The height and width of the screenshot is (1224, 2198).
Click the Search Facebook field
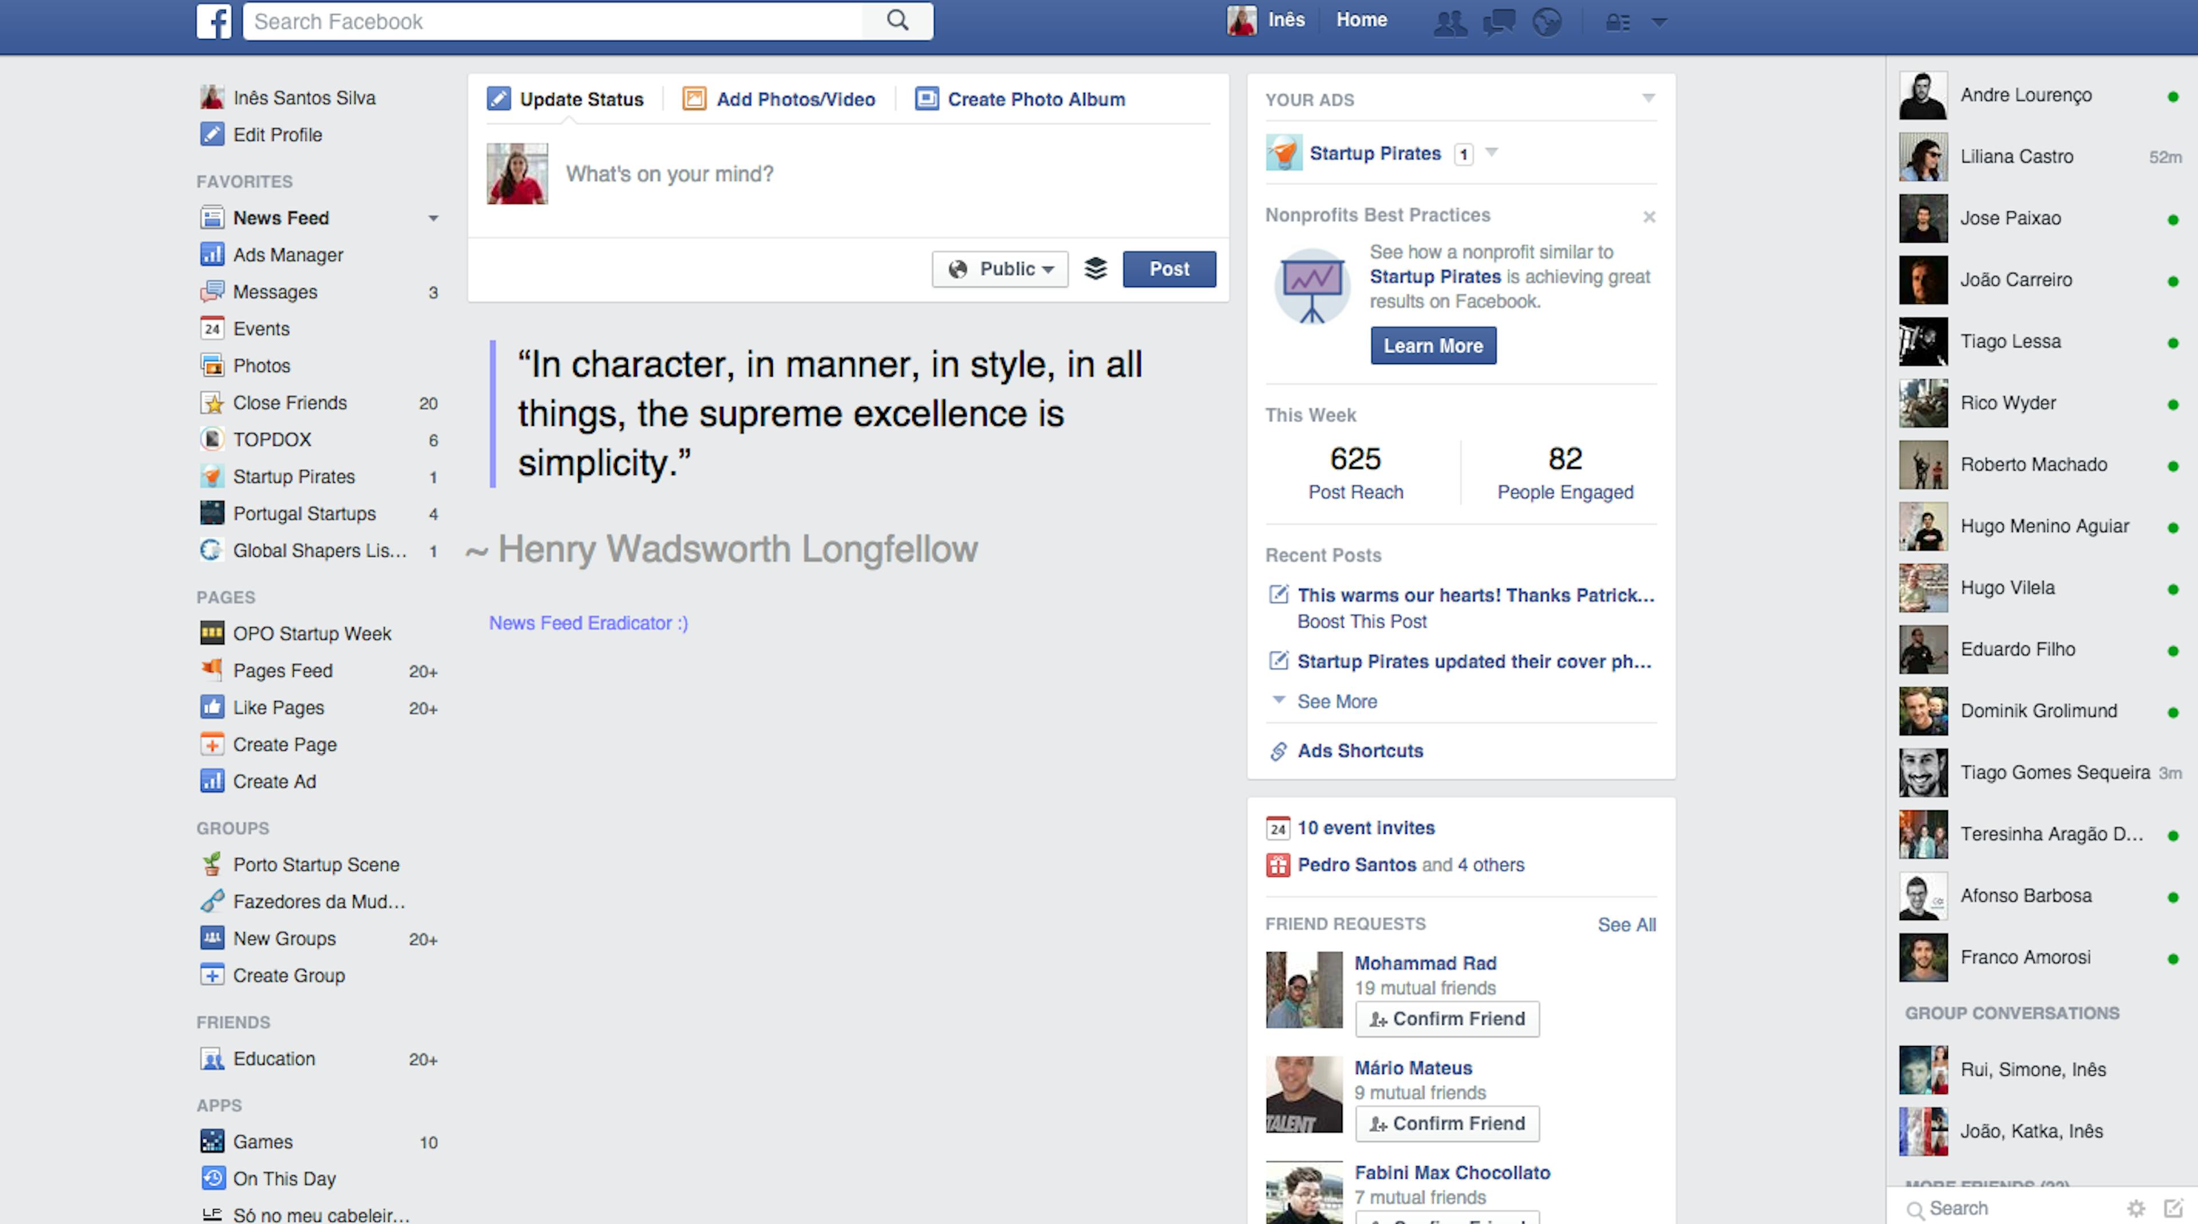553,21
